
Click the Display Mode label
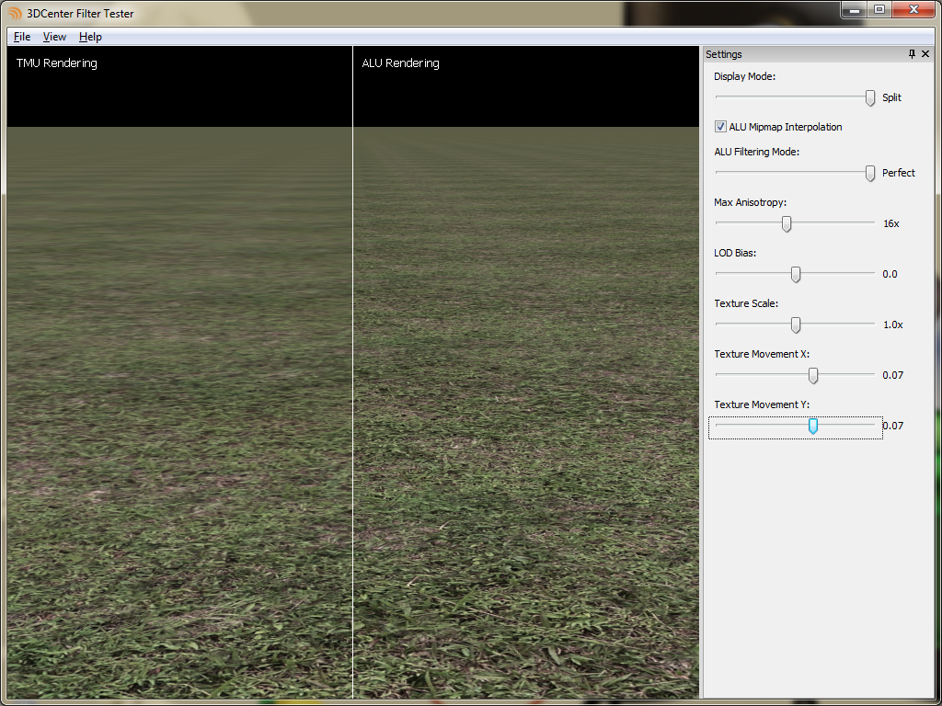pos(744,76)
